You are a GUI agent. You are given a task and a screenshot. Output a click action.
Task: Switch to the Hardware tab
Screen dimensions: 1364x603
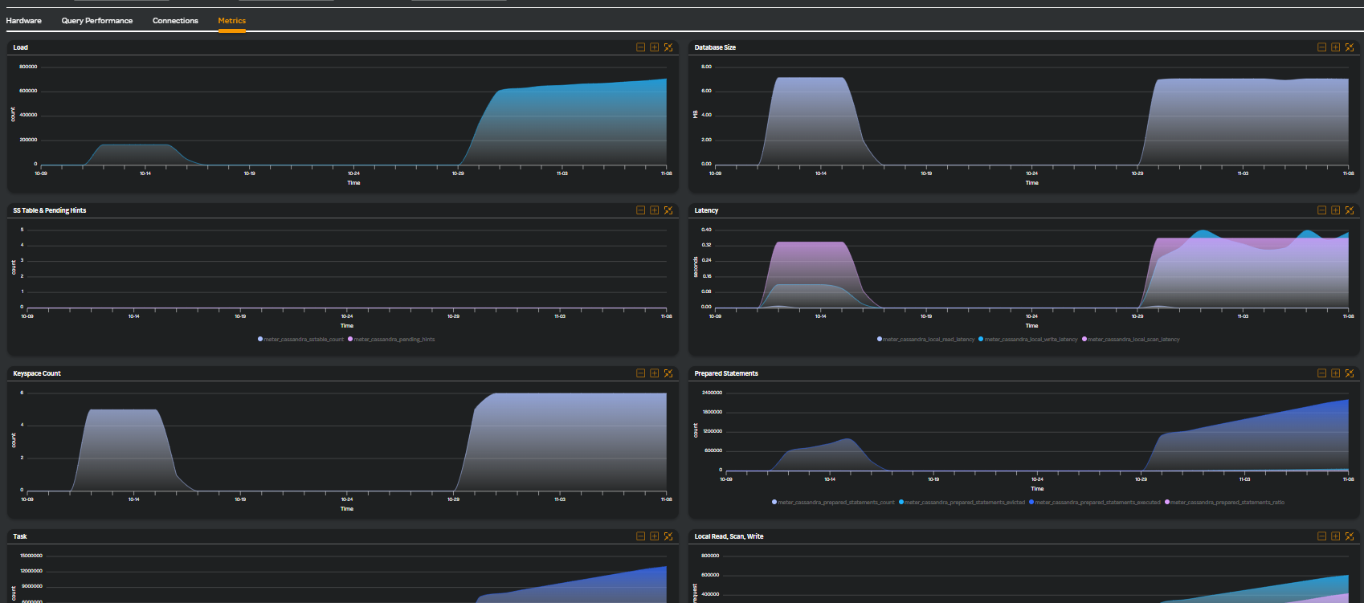pyautogui.click(x=24, y=21)
